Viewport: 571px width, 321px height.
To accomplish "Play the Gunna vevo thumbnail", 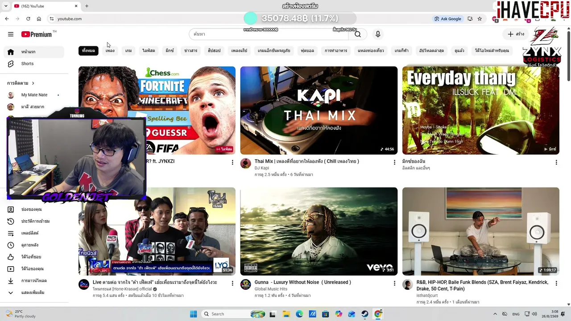I will tap(319, 231).
